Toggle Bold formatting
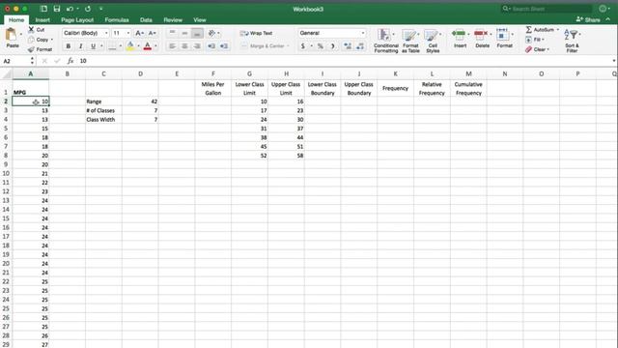This screenshot has height=348, width=618. 69,46
